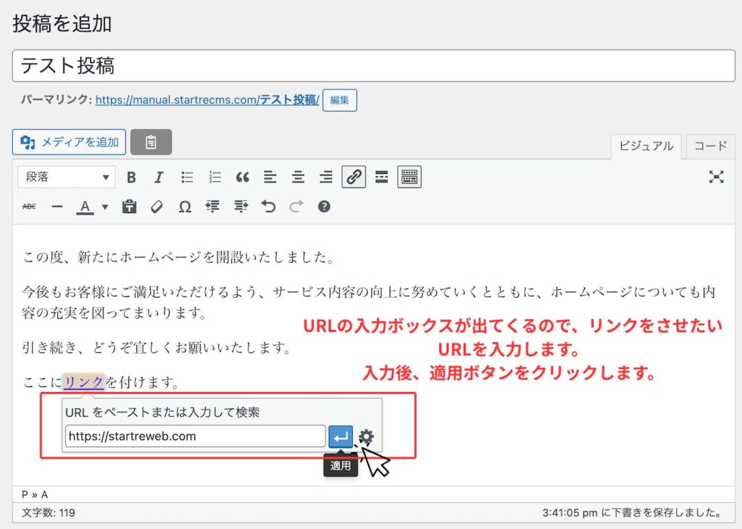Expand the text color dropdown arrow
Image resolution: width=742 pixels, height=529 pixels.
(105, 207)
